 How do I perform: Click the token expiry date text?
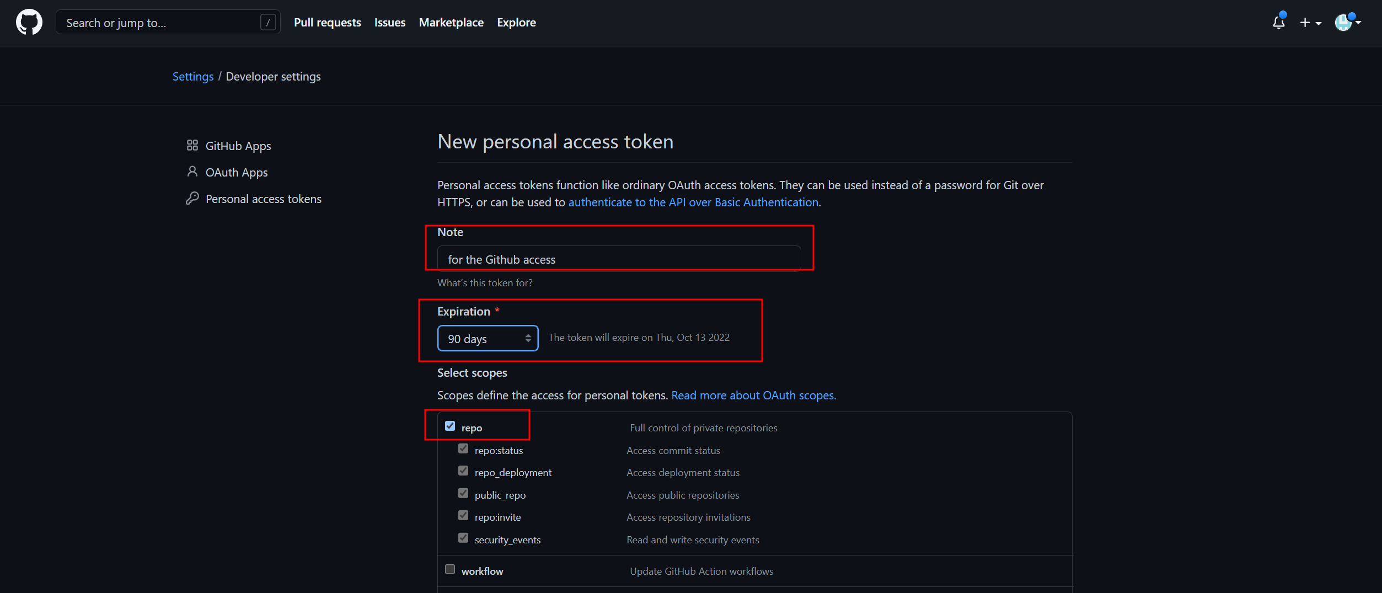(x=639, y=338)
